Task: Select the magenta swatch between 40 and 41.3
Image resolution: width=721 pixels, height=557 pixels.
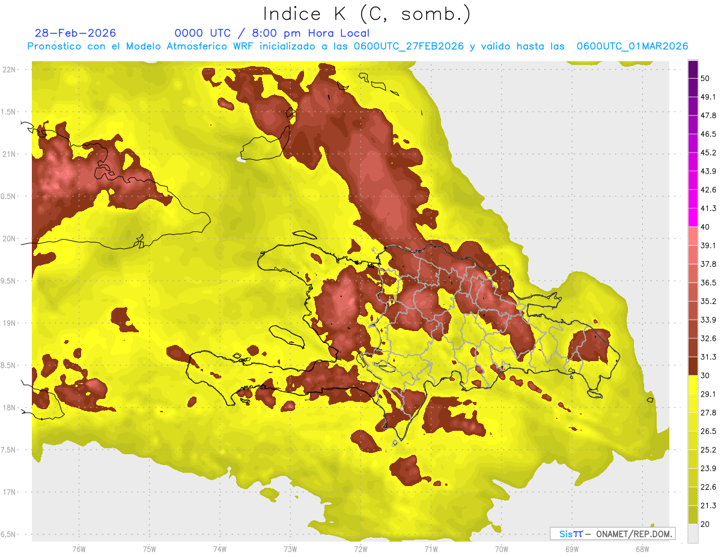Action: 693,218
